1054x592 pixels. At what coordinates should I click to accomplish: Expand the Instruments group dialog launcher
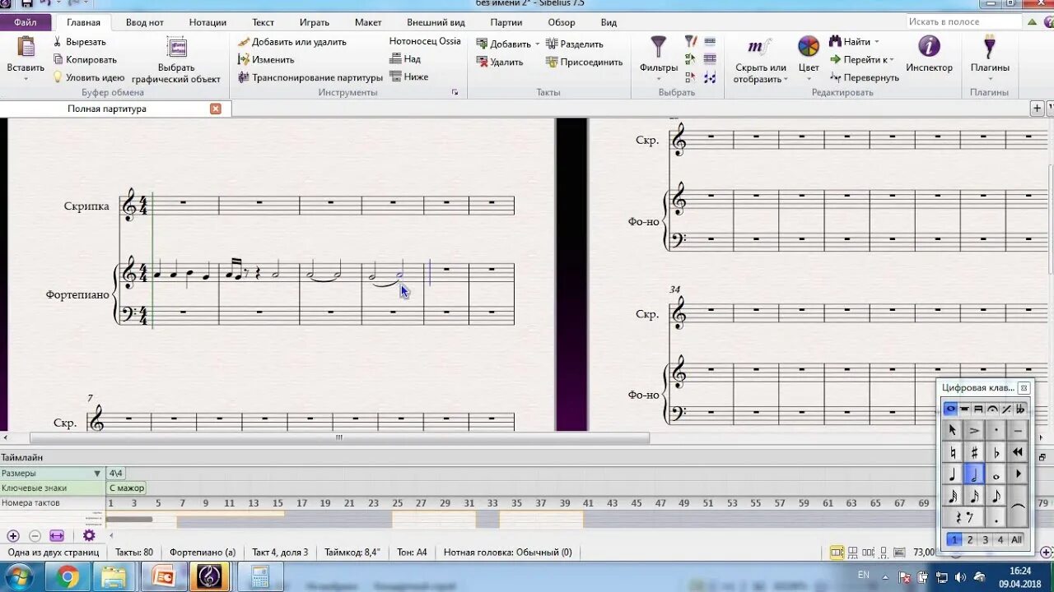tap(455, 93)
